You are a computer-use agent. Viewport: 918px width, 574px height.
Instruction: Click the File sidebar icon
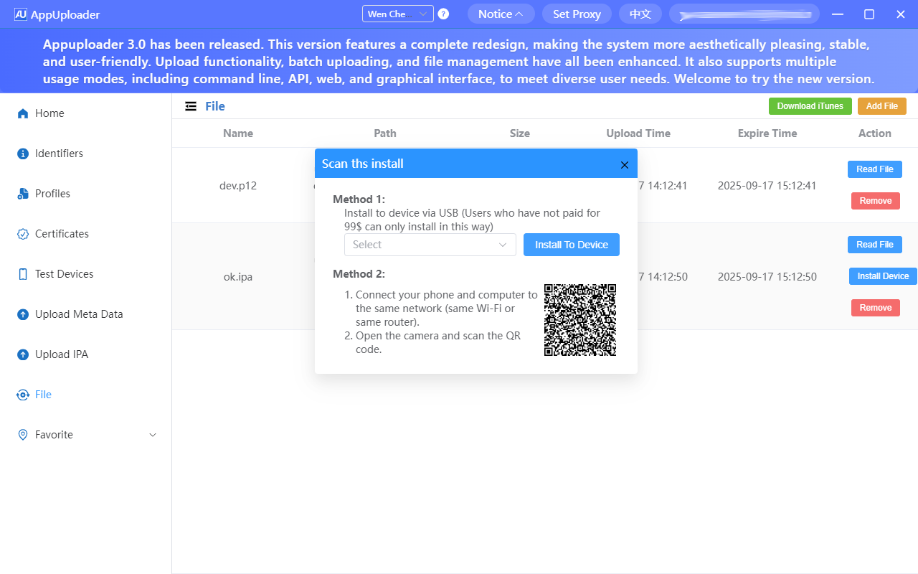[23, 395]
